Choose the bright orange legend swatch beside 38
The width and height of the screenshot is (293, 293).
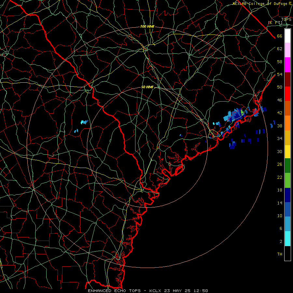(287, 123)
